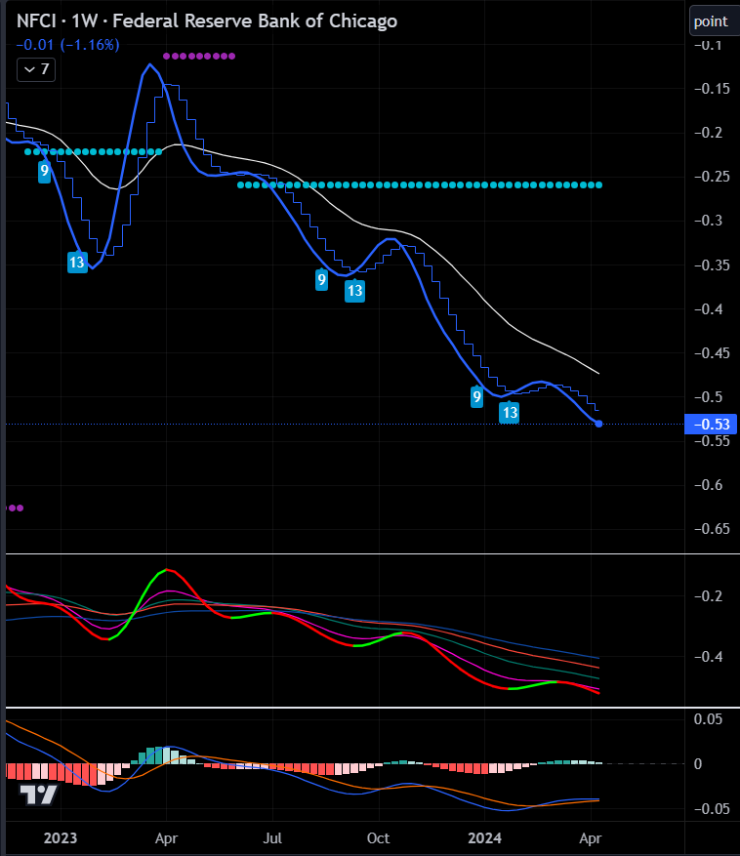The width and height of the screenshot is (740, 856).
Task: Click the 2024 label on the time axis
Action: pos(484,838)
